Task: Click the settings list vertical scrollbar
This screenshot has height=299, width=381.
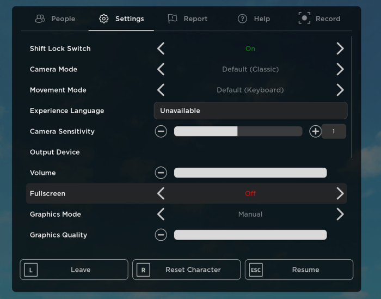Action: coord(352,97)
